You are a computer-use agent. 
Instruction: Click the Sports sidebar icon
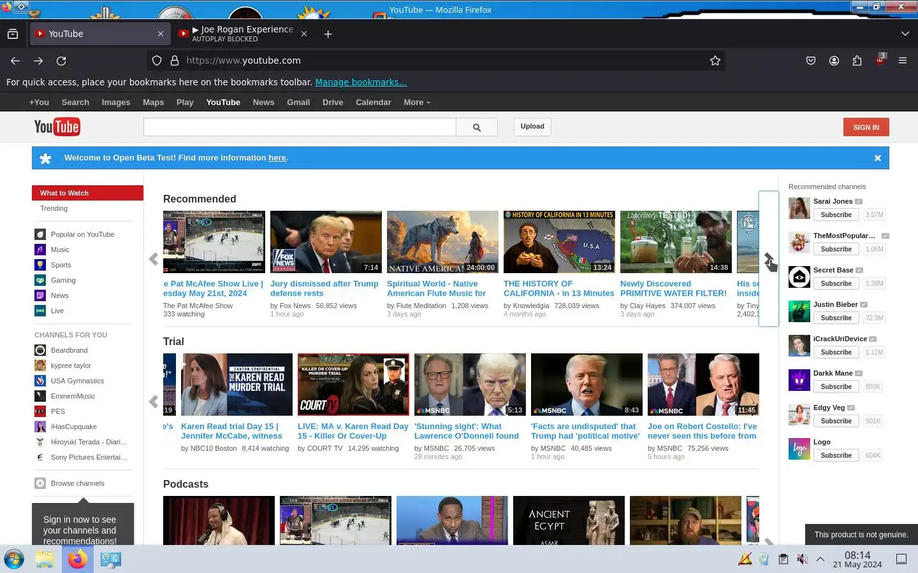tap(40, 265)
